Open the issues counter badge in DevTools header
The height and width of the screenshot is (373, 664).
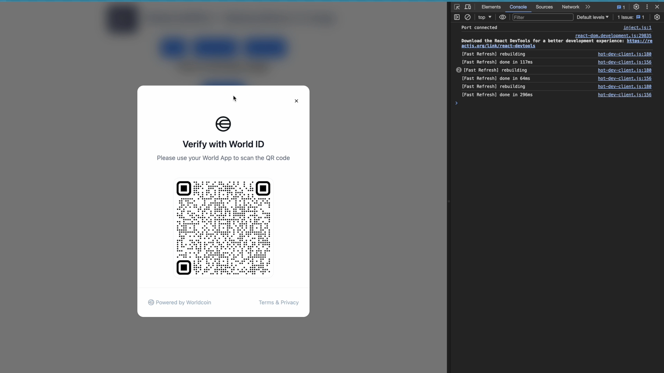tap(621, 7)
